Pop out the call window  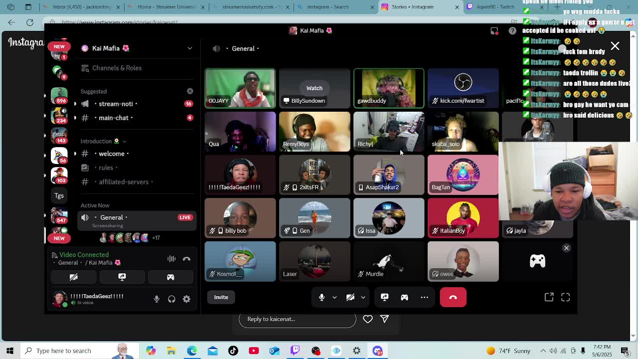[549, 297]
